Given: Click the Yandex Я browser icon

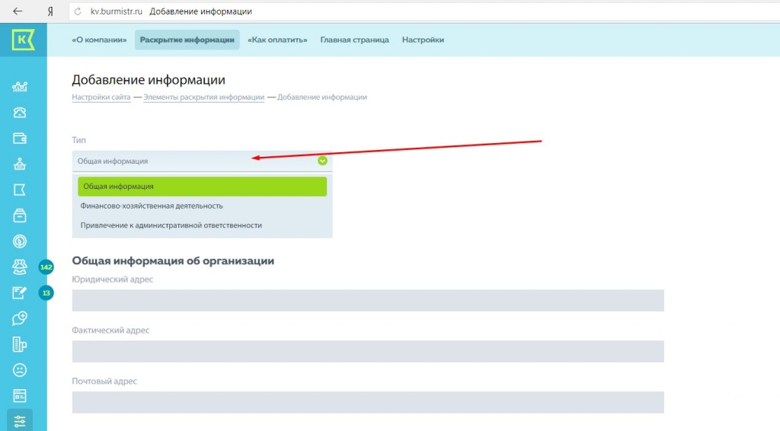Looking at the screenshot, I should coord(50,11).
